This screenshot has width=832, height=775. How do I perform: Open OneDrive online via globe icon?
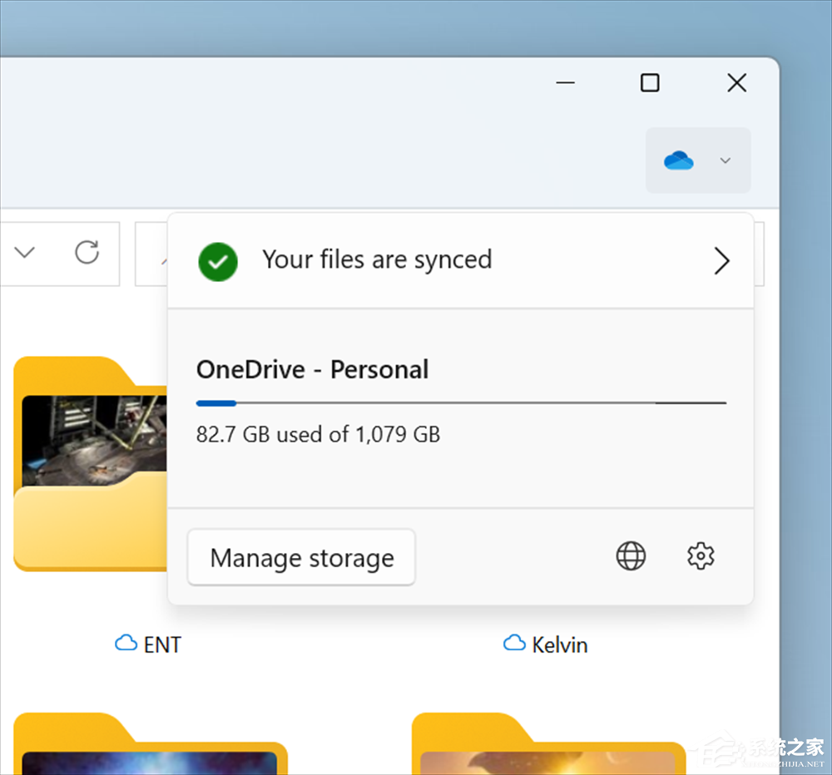(x=631, y=555)
